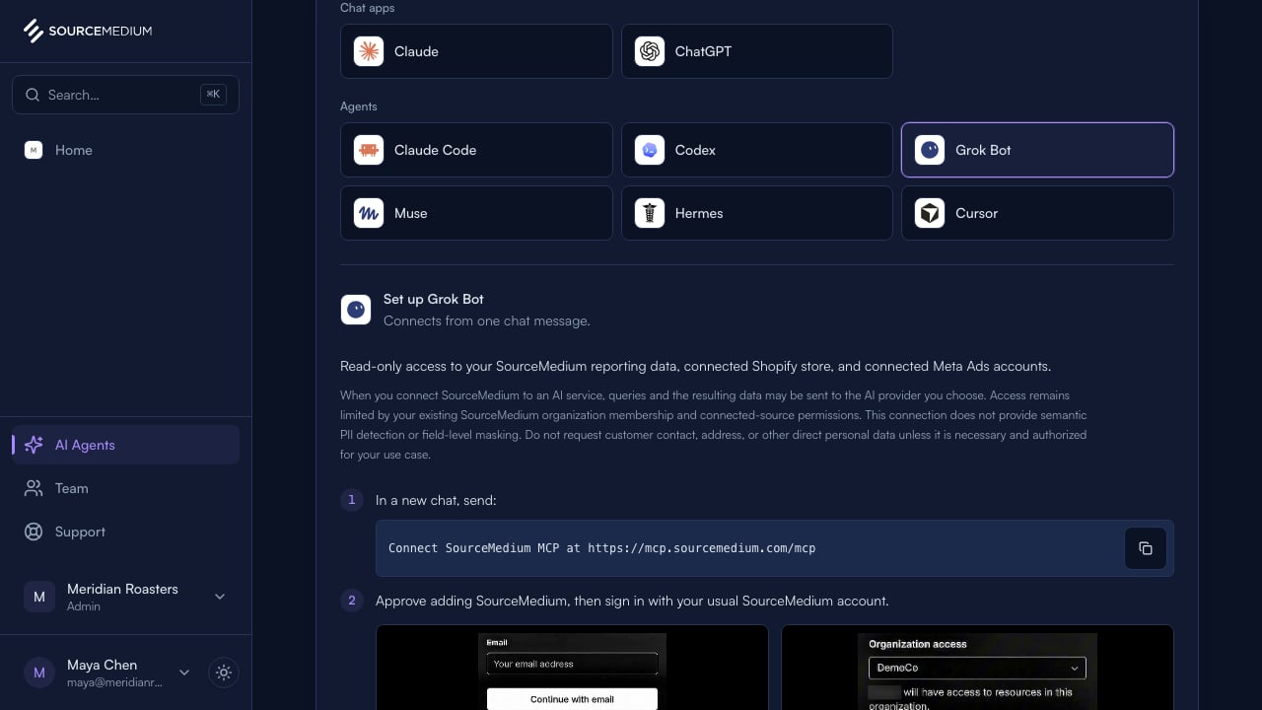Screen dimensions: 1262x710
Task: Click the Cursor cube icon
Action: click(930, 213)
